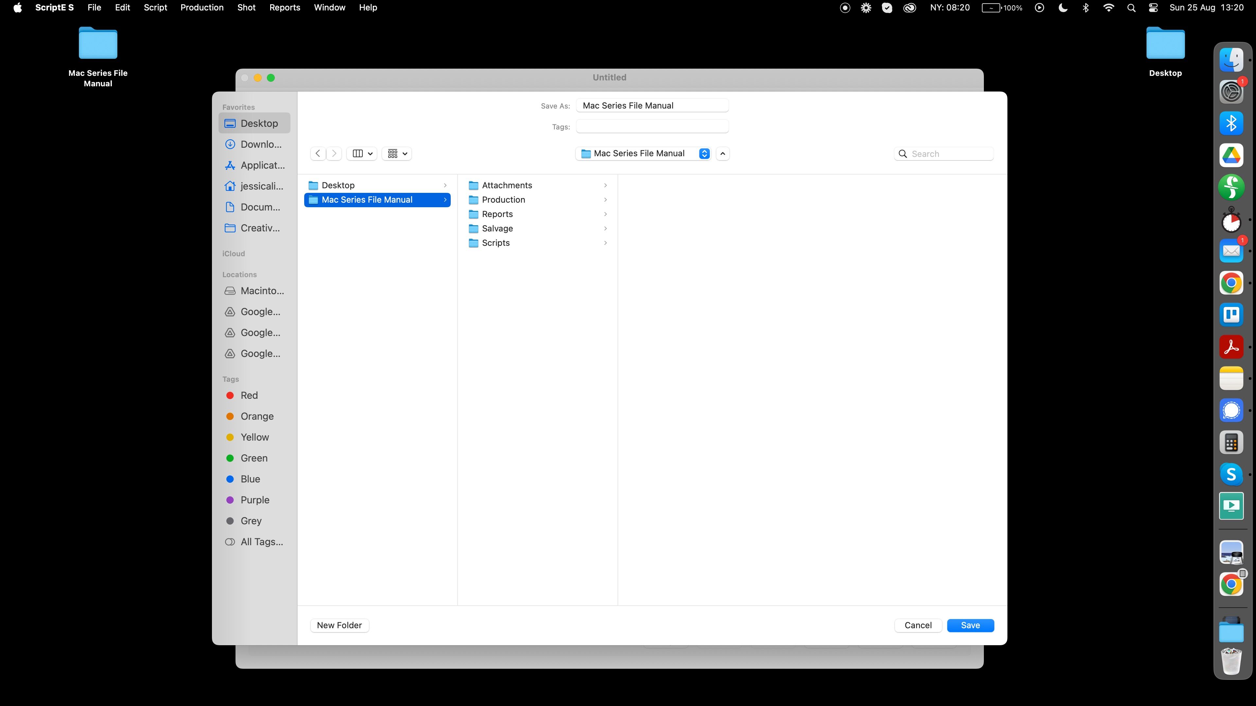
Task: Select the Red tag
Action: [249, 395]
